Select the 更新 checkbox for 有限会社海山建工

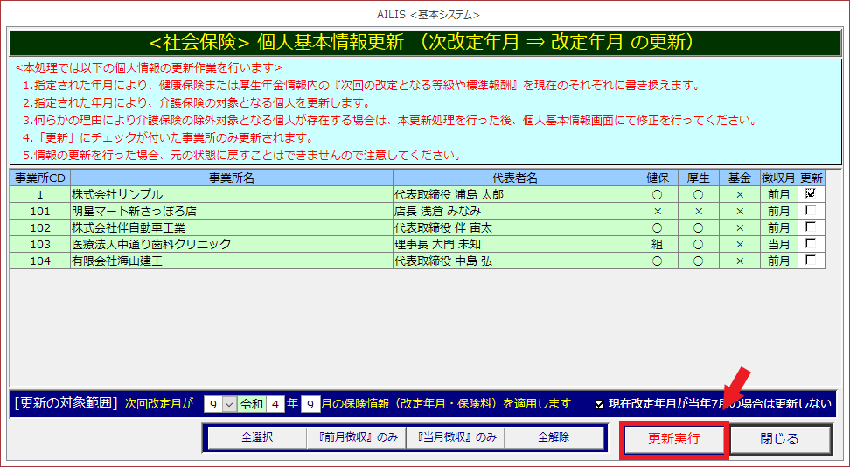click(x=811, y=261)
